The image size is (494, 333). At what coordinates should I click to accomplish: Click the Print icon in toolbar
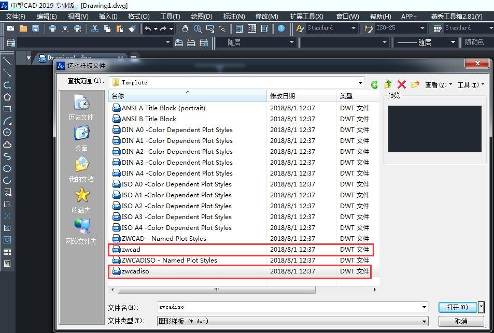[52, 28]
